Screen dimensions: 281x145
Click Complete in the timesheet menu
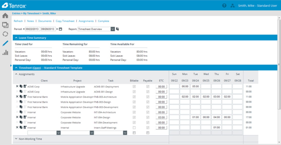[104, 21]
